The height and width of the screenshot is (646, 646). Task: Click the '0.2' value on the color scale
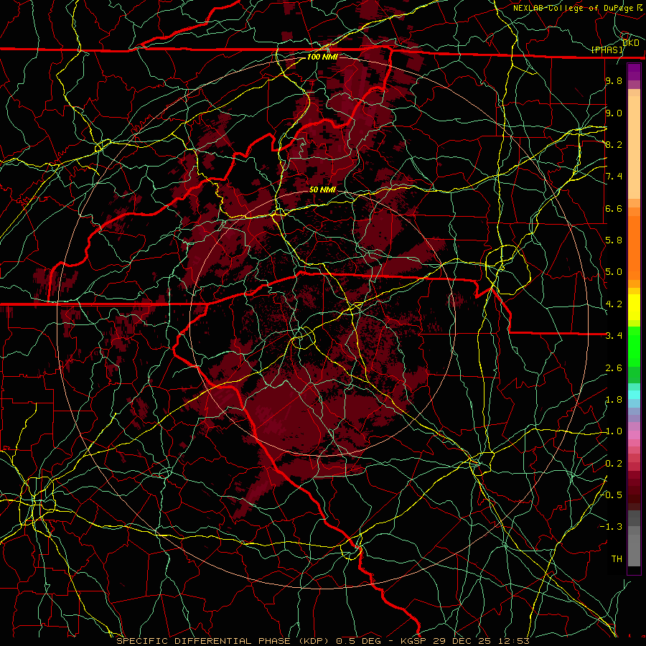point(614,464)
